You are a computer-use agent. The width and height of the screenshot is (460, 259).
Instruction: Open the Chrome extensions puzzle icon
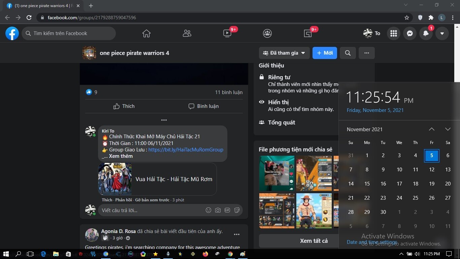pyautogui.click(x=431, y=18)
